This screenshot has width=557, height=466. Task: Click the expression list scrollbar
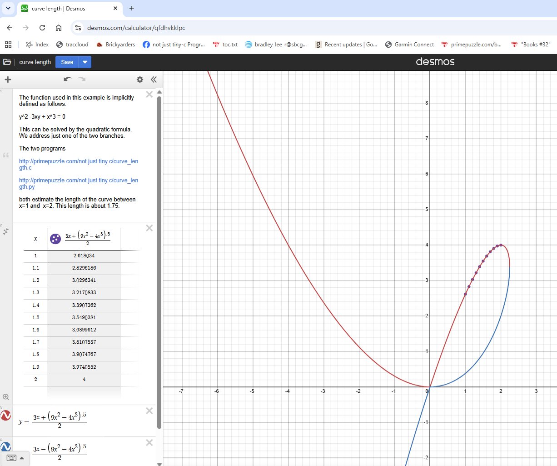[159, 261]
